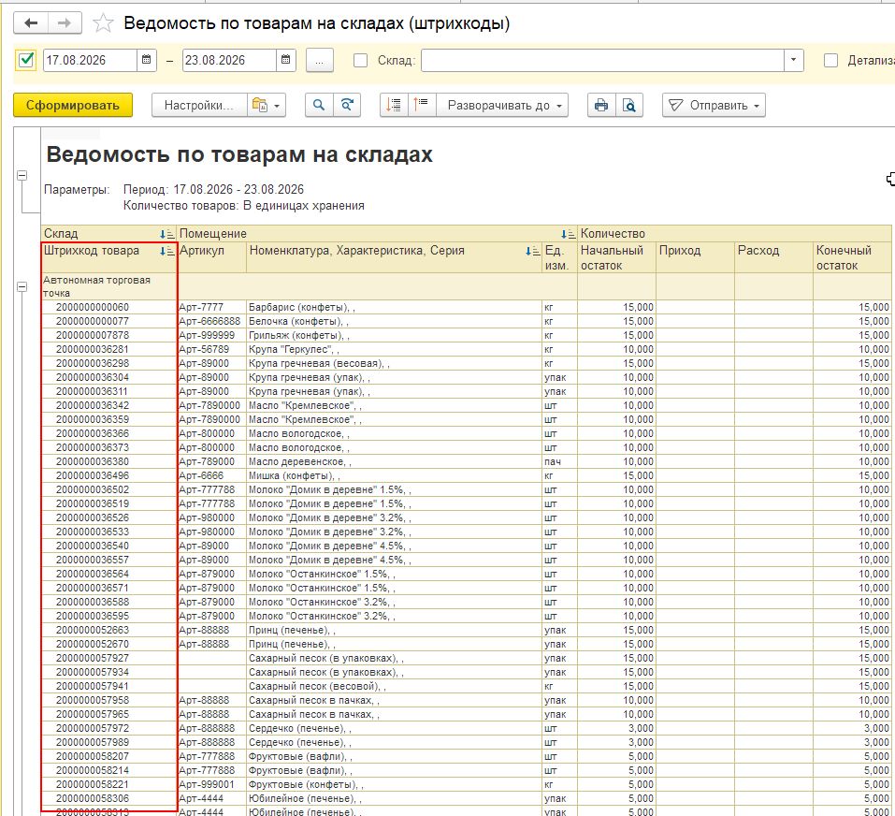This screenshot has width=895, height=816.
Task: Open Настройки settings dialog
Action: (x=198, y=105)
